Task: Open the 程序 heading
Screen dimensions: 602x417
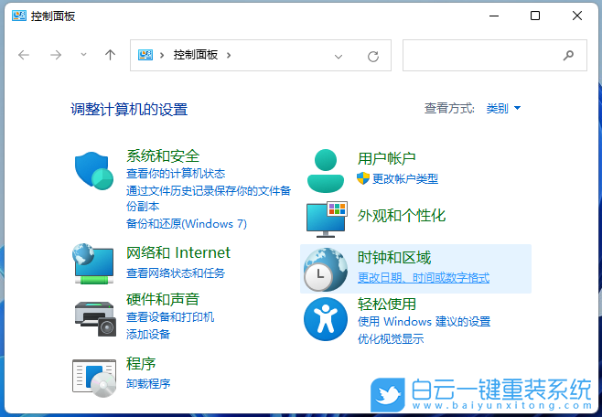Action: tap(141, 363)
